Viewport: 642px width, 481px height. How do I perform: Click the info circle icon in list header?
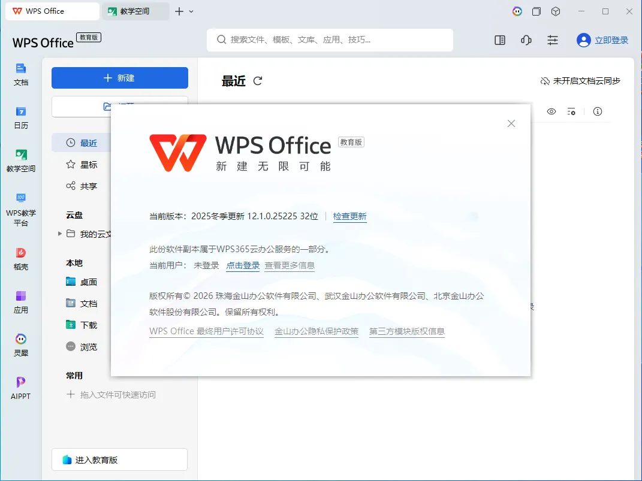598,111
